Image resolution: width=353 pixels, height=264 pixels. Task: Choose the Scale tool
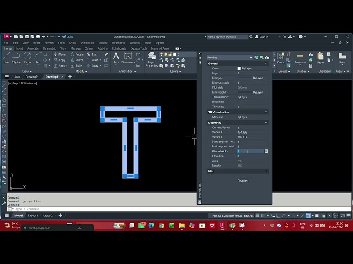click(x=76, y=65)
